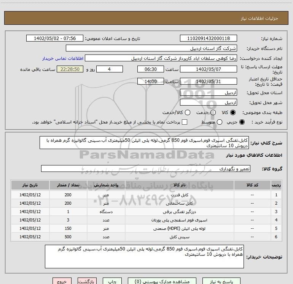Viewport: 293px width, 284px height.
Task: Click the announcement date field 1402/05/02 - 07:56
Action: (55, 39)
